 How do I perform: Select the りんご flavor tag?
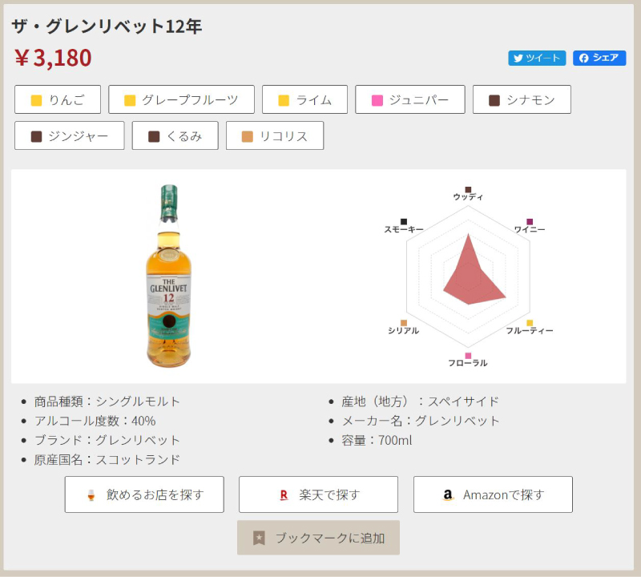tap(58, 99)
